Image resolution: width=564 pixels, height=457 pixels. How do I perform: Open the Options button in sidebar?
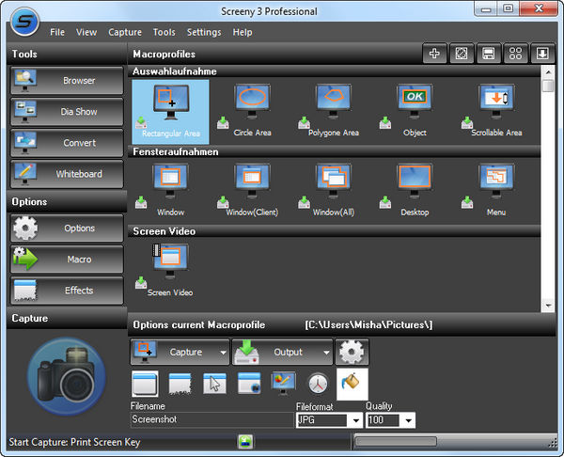(67, 228)
